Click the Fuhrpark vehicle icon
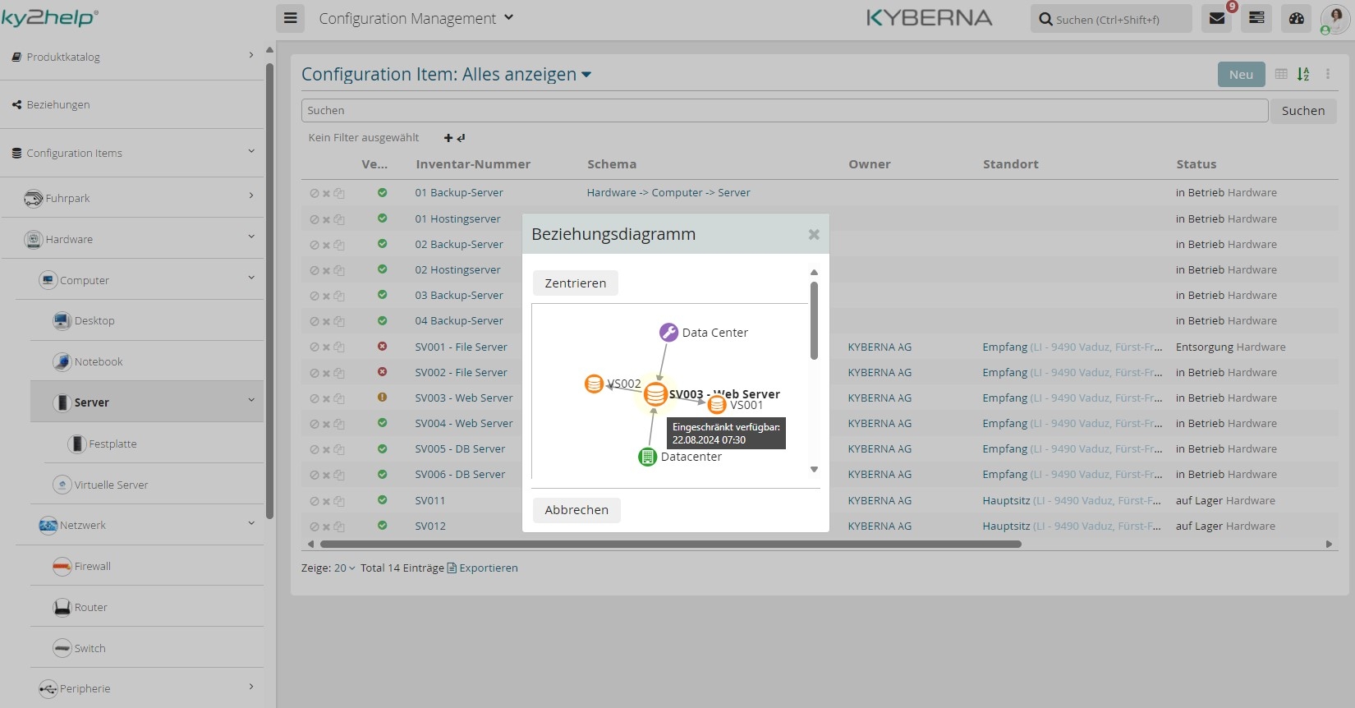Image resolution: width=1355 pixels, height=708 pixels. click(x=34, y=198)
